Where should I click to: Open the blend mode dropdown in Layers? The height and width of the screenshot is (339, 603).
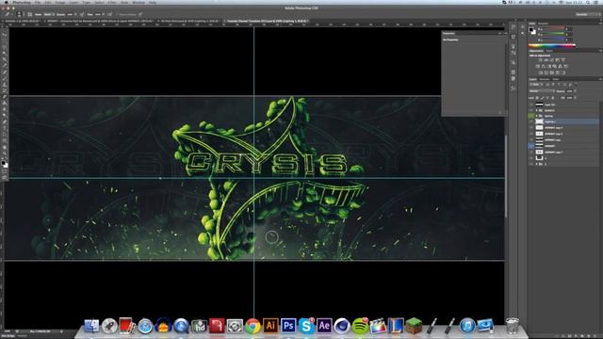tap(542, 91)
